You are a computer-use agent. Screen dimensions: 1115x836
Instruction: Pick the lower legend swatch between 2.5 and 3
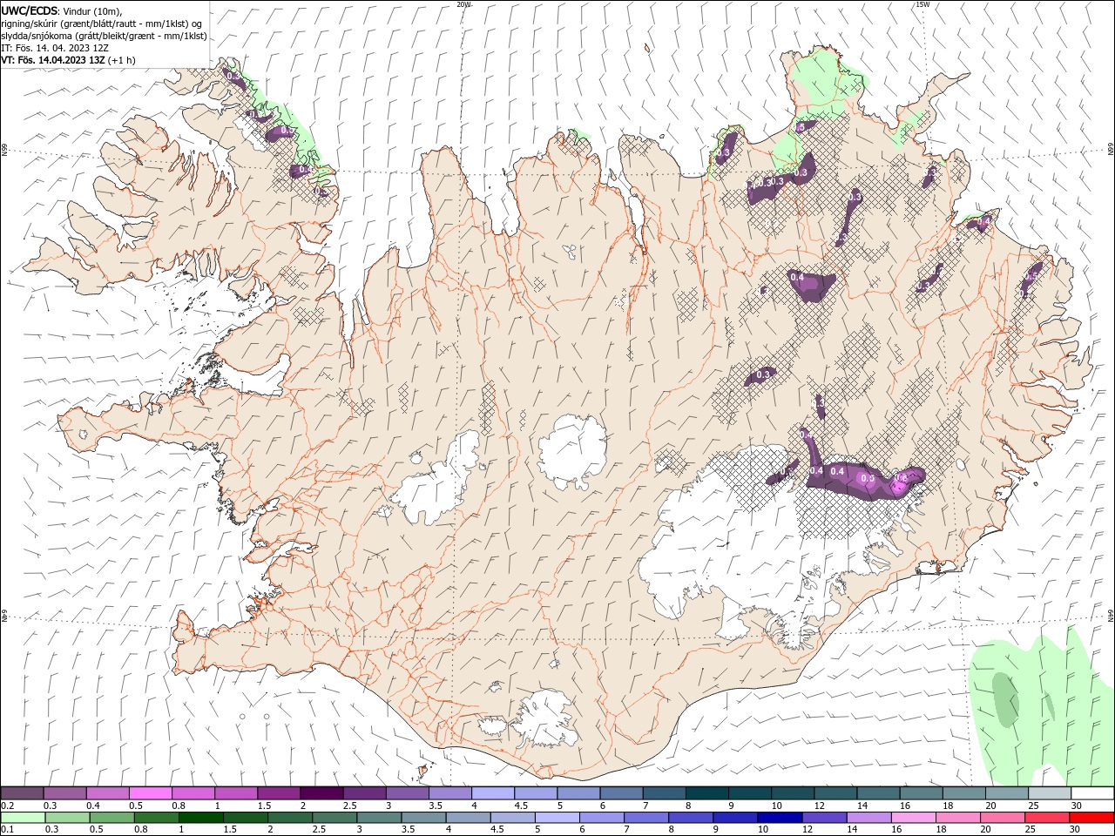pos(334,818)
